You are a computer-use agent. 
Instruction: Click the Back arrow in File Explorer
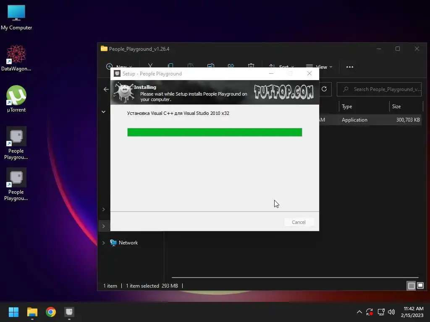(x=106, y=89)
